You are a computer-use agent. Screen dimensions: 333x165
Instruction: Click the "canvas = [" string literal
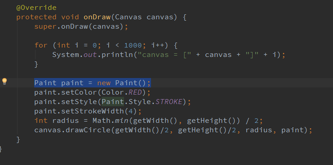click(x=164, y=55)
